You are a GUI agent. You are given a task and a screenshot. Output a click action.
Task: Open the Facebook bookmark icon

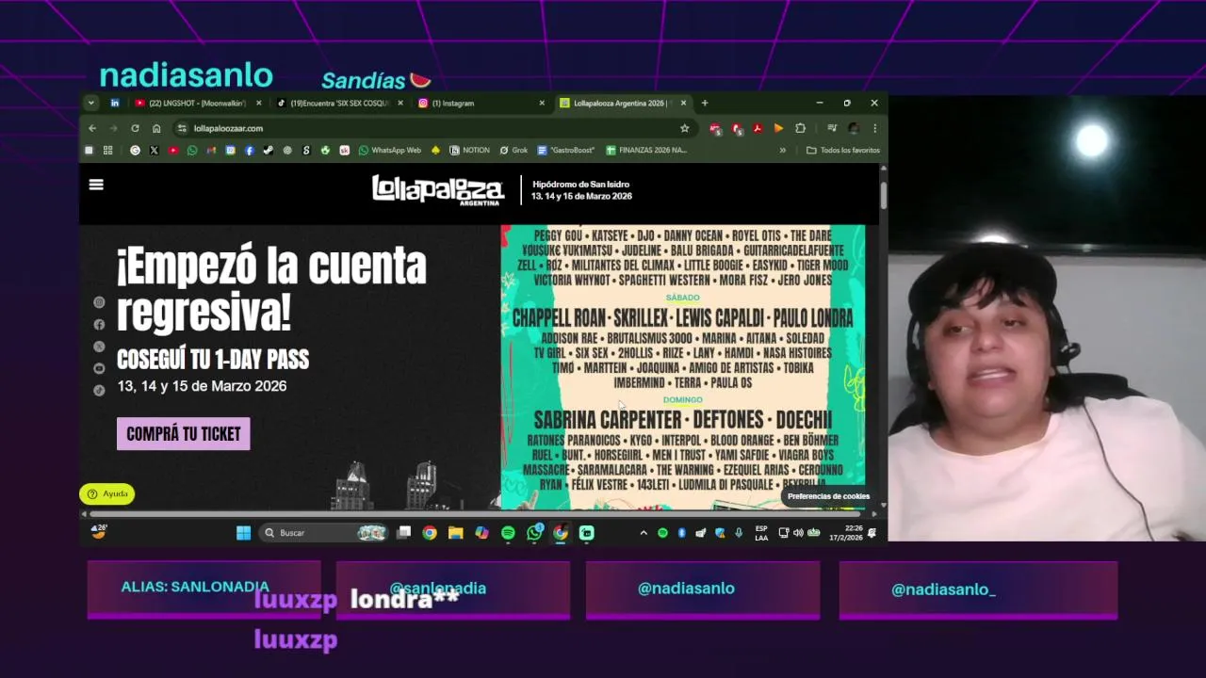(x=250, y=150)
